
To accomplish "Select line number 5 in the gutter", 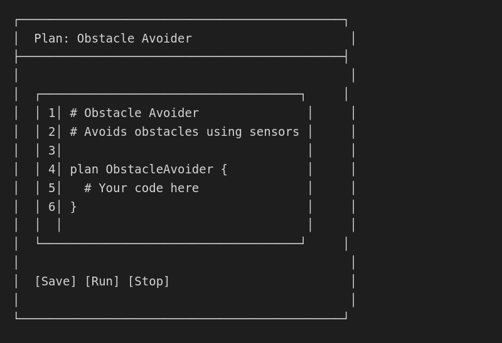I will pos(51,188).
